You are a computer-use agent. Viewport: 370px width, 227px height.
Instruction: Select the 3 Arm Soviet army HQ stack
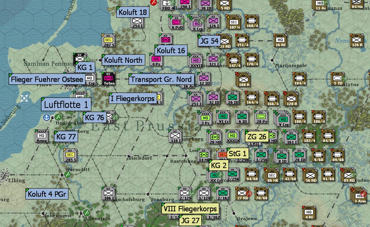point(359,196)
